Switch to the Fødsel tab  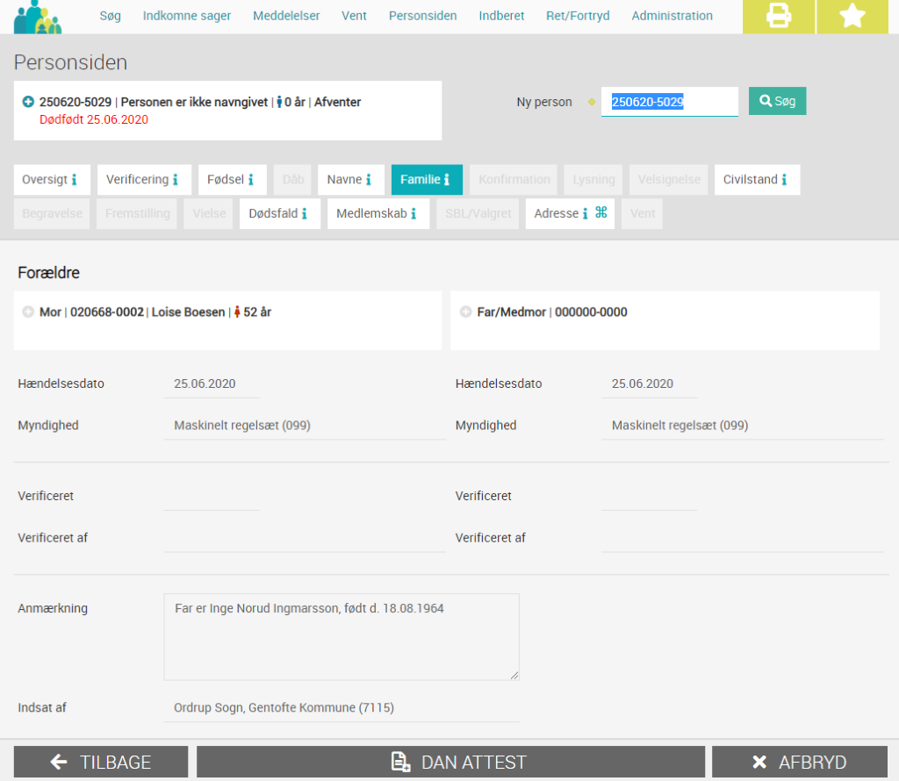coord(232,180)
